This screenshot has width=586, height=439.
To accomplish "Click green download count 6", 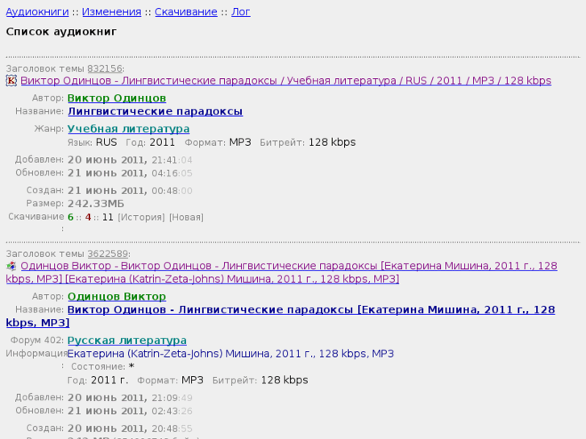I will click(70, 217).
